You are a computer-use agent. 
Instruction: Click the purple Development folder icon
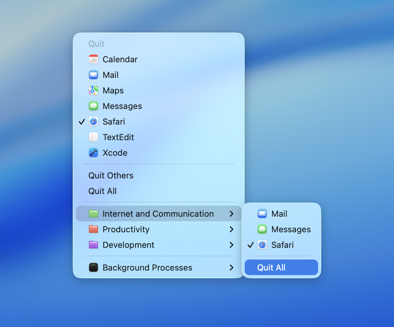[x=93, y=245]
